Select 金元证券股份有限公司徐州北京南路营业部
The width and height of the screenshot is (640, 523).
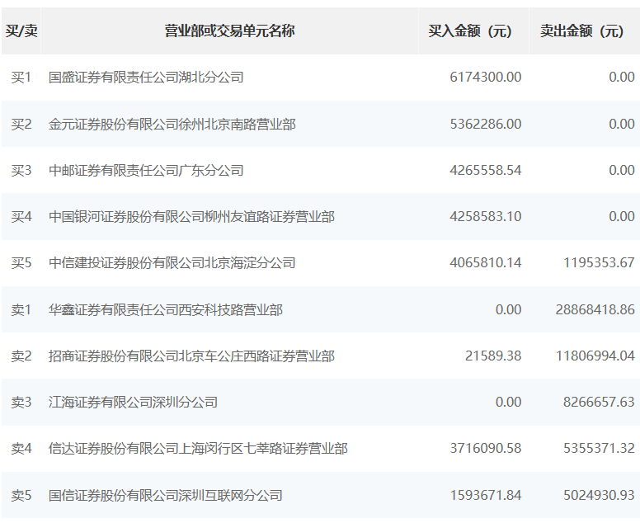(172, 124)
